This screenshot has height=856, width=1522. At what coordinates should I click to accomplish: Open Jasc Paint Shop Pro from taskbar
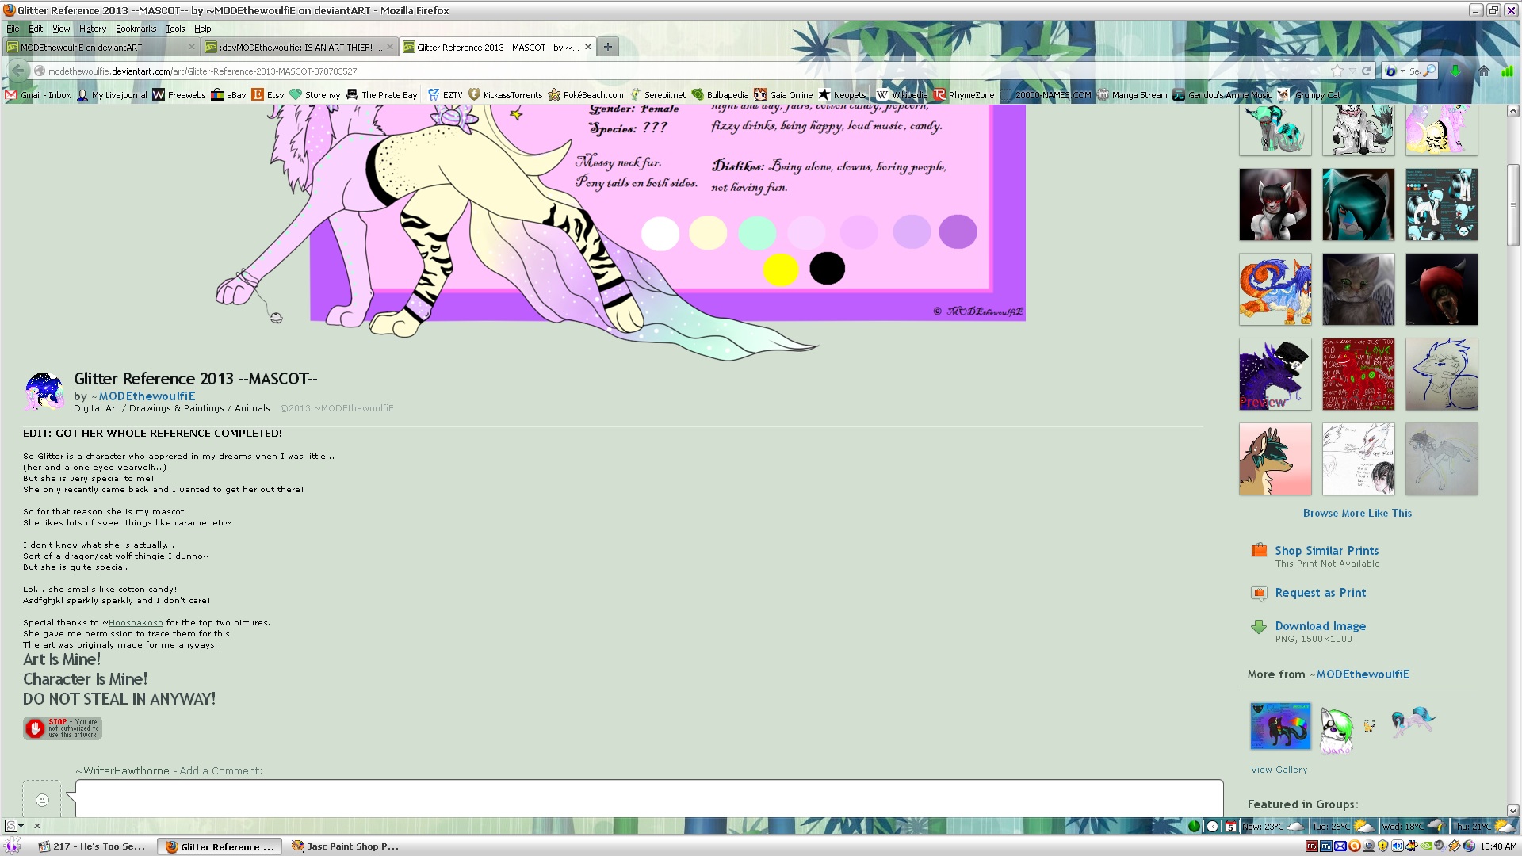coord(346,846)
